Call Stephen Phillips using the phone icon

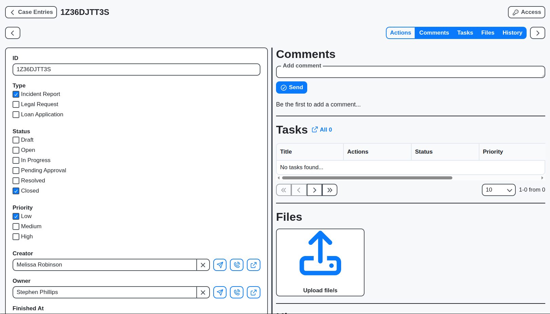pyautogui.click(x=237, y=292)
